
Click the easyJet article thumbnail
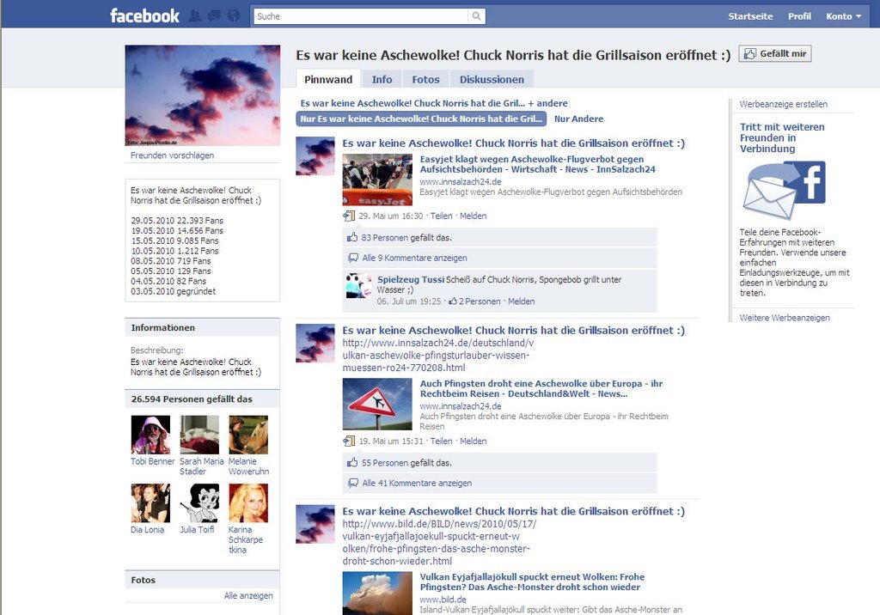[x=377, y=180]
